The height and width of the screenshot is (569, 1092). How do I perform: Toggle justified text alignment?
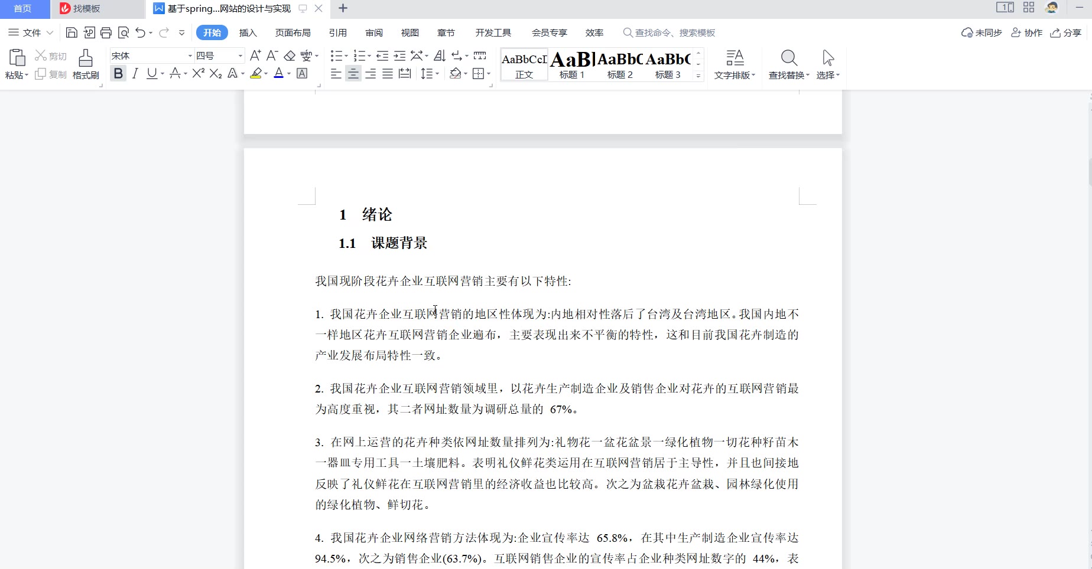(x=388, y=73)
